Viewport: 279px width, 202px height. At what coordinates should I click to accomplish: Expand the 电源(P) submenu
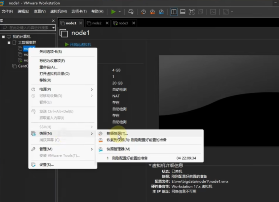tap(63, 89)
